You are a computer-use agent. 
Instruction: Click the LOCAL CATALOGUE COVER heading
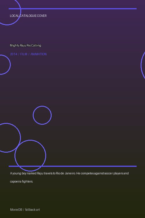pos(28,16)
